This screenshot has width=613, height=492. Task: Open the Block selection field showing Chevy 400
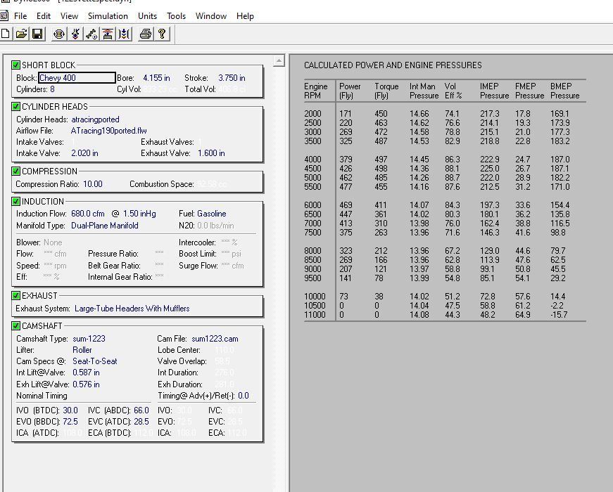76,78
